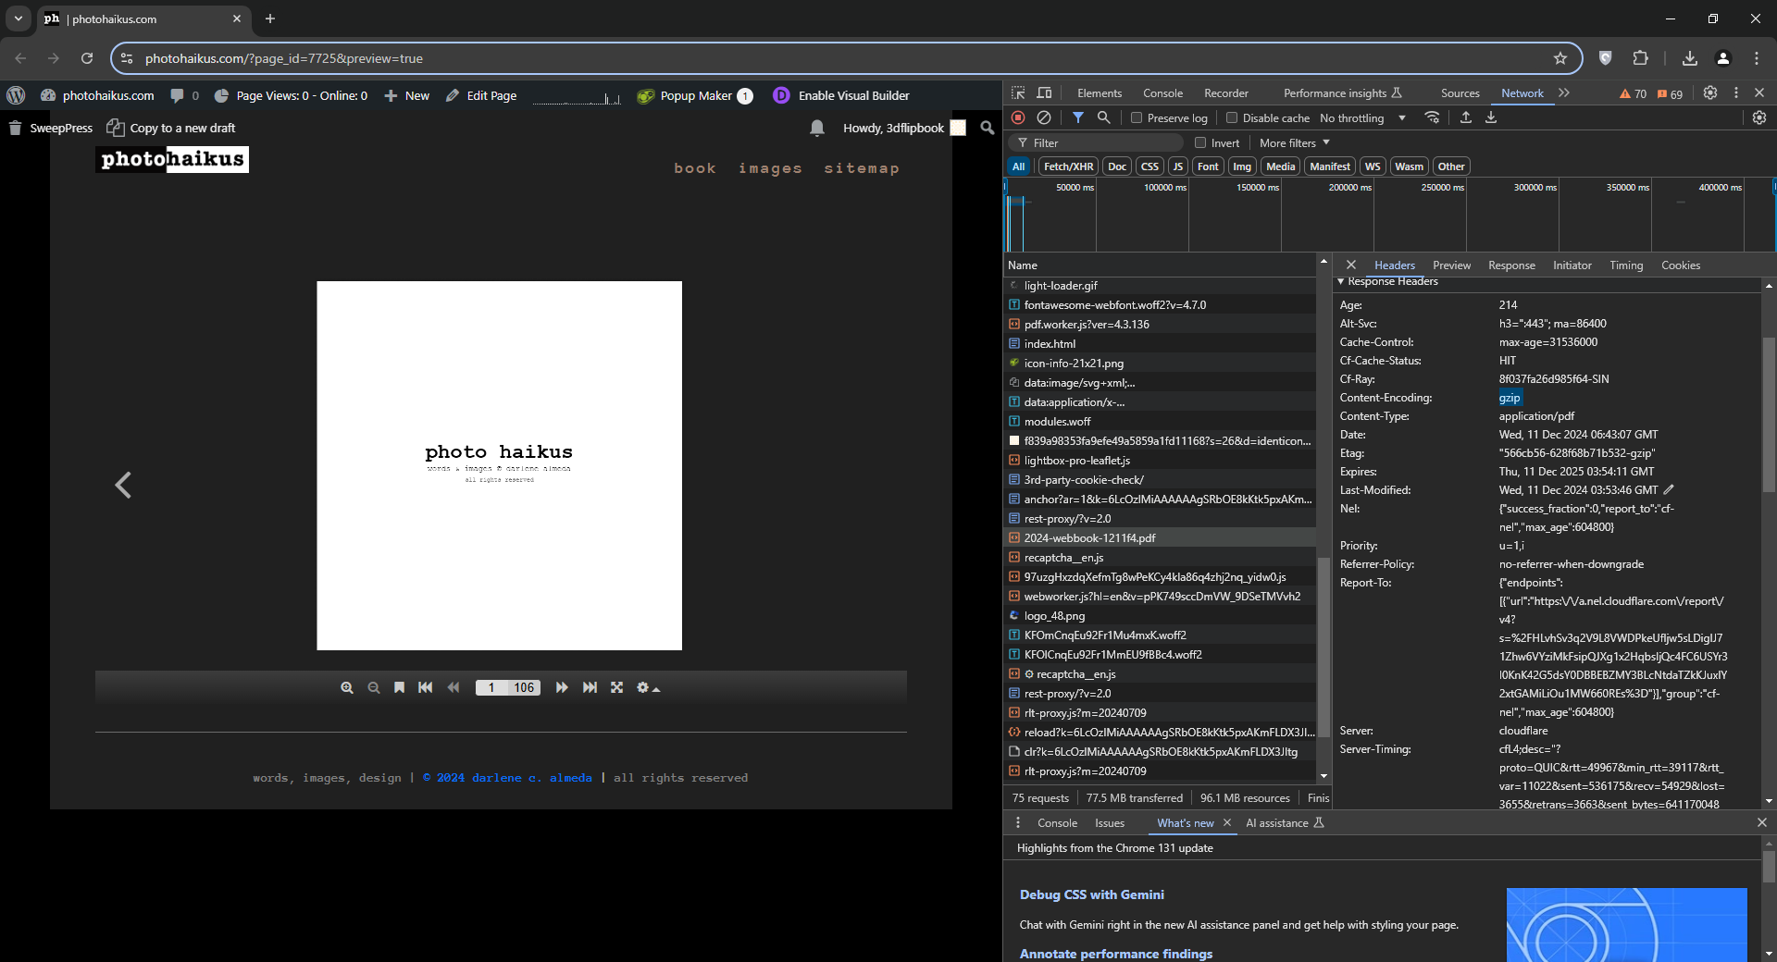Close the request details pane
The image size is (1777, 962).
[x=1351, y=265]
